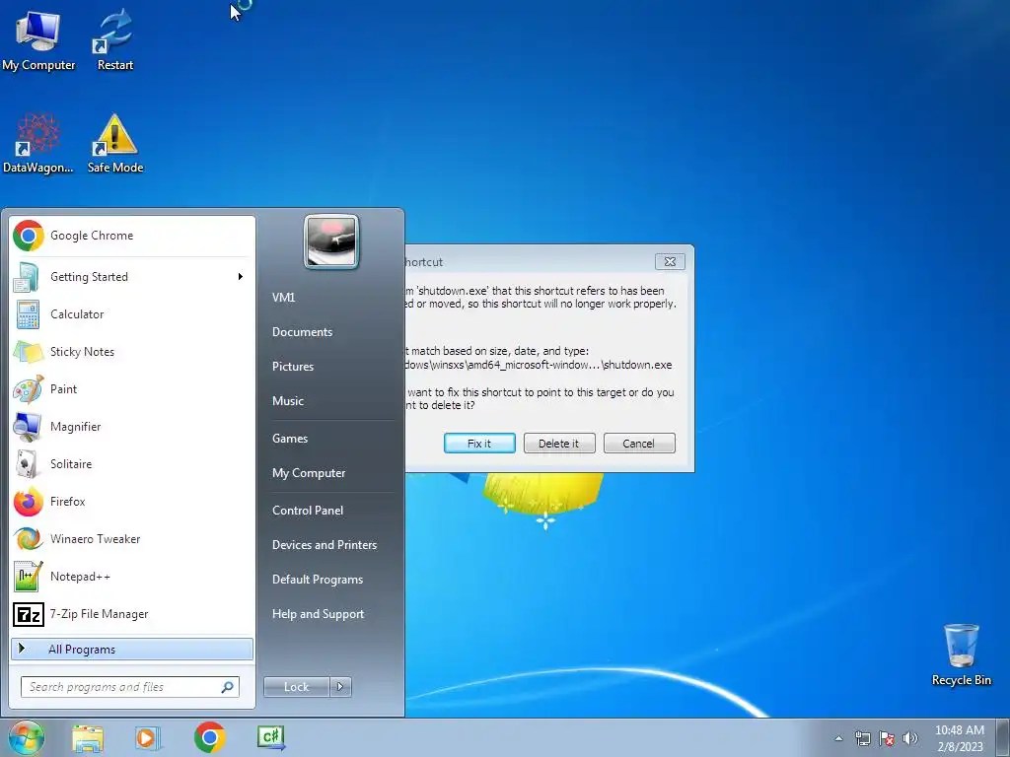Click the user account picture
The width and height of the screenshot is (1010, 757).
tap(331, 241)
